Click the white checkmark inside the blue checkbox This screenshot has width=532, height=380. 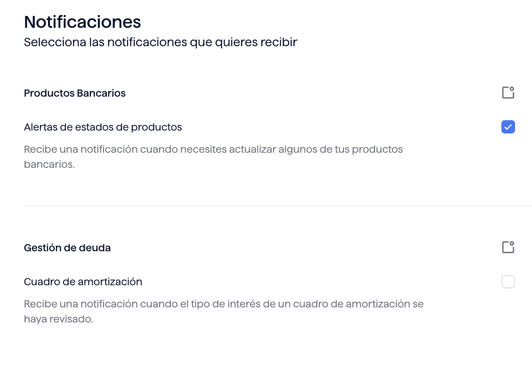(x=508, y=127)
